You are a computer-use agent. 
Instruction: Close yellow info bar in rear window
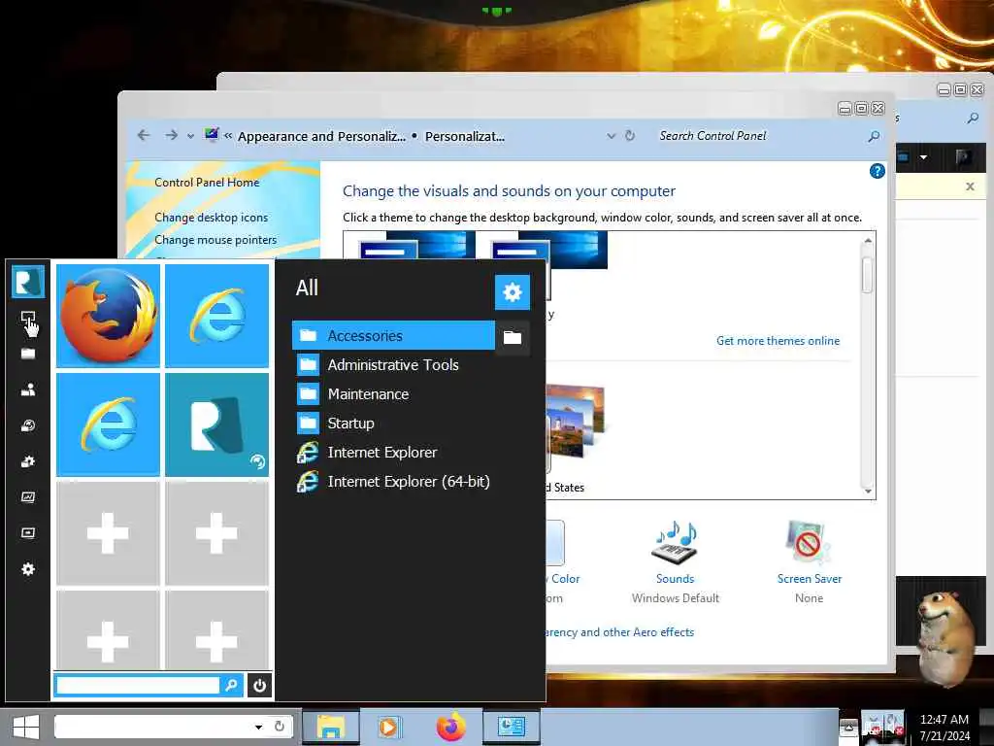pos(970,186)
